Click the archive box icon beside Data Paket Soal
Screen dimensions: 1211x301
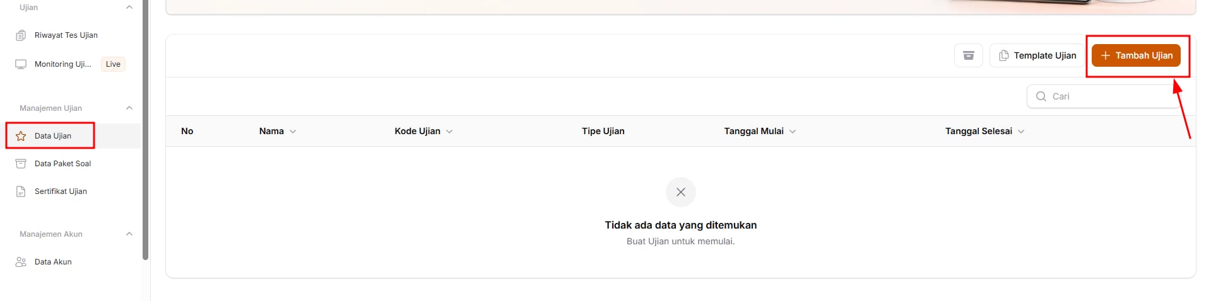pos(21,164)
